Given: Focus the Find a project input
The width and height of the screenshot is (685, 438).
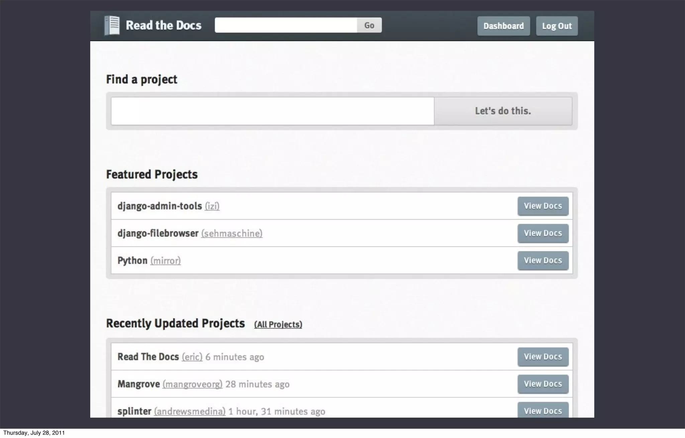Looking at the screenshot, I should point(273,111).
